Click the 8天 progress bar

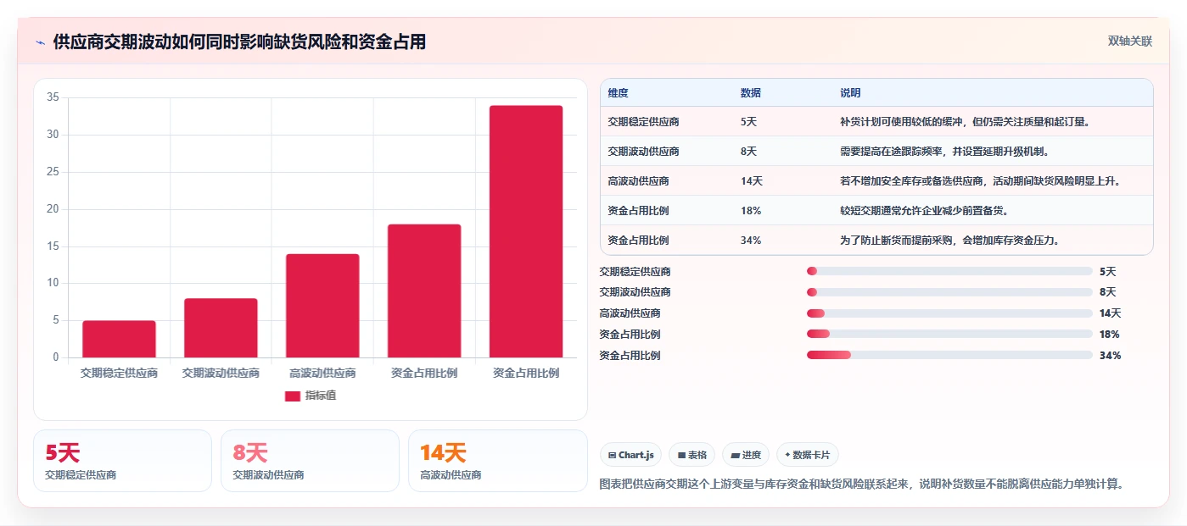click(x=949, y=292)
